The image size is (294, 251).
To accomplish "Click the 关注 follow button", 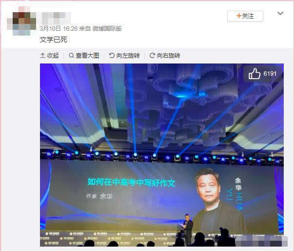I will (245, 16).
